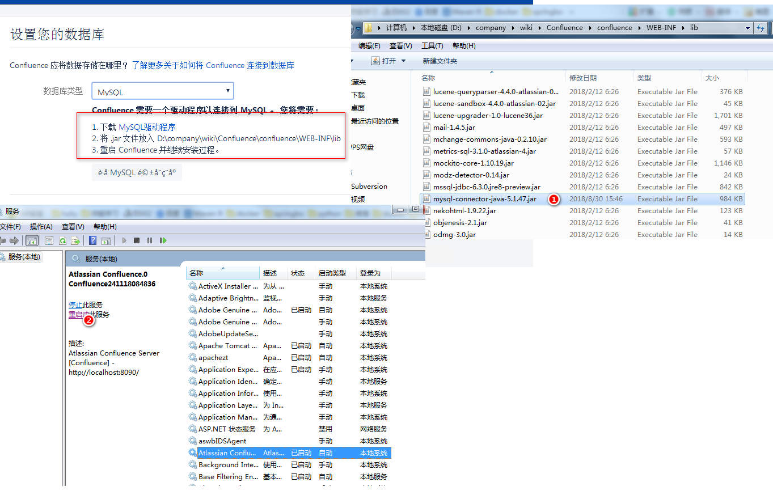Open Explorer 工具(T) menu

pyautogui.click(x=432, y=46)
